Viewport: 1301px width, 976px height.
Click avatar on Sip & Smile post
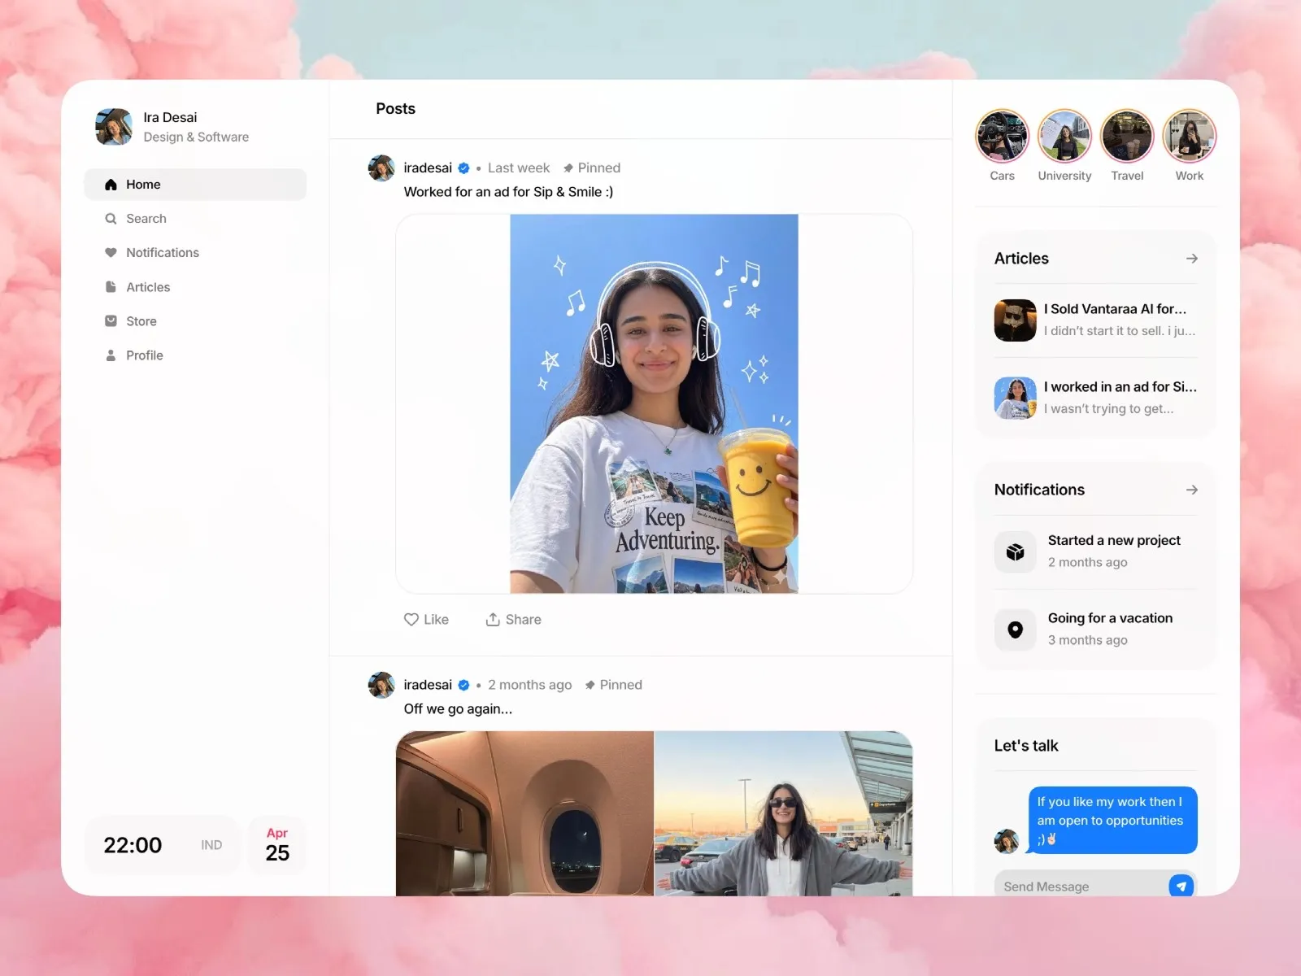(381, 168)
